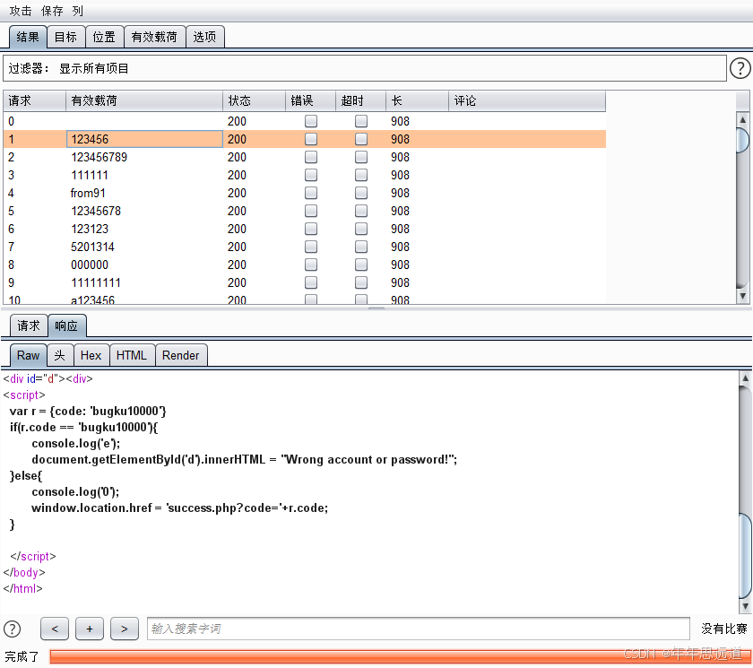Screen dimensions: 753x668
Task: Toggle error checkbox for payload from91
Action: point(311,193)
